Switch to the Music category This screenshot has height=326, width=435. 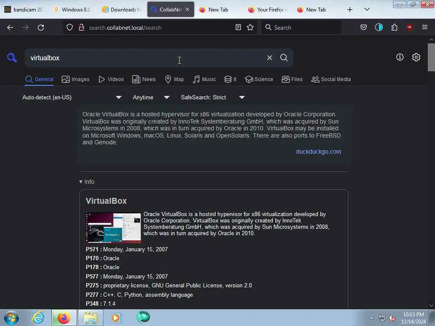204,79
